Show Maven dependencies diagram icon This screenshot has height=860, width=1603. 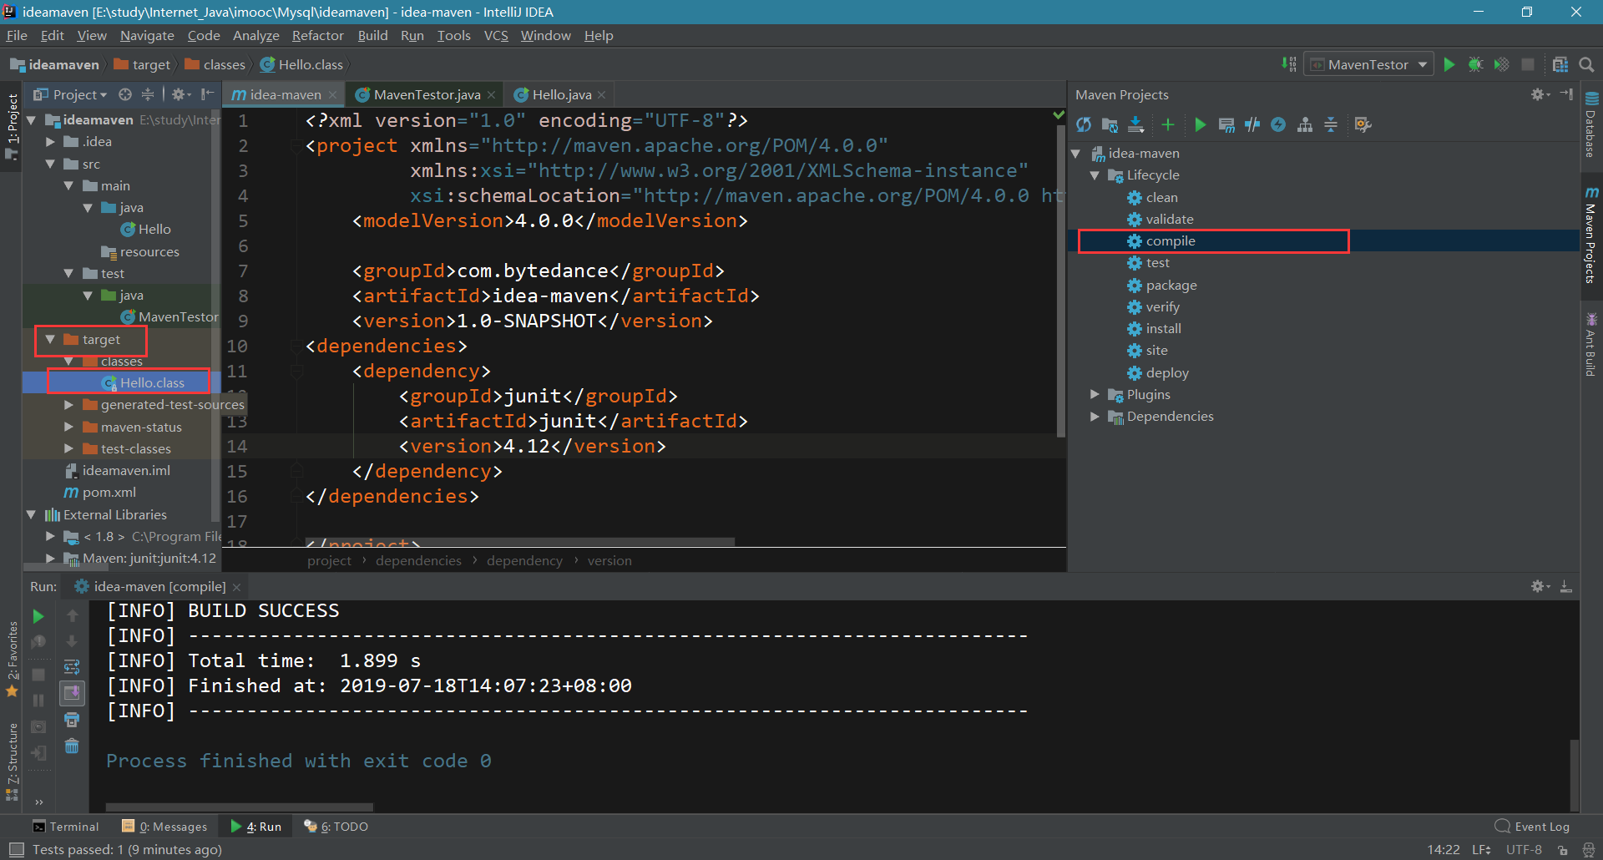[1305, 125]
